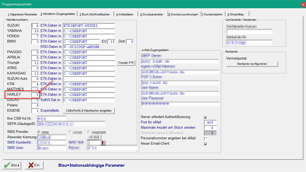Click the APRILIA dealer number field
Viewport: 306px width, 172px height.
(x=35, y=57)
